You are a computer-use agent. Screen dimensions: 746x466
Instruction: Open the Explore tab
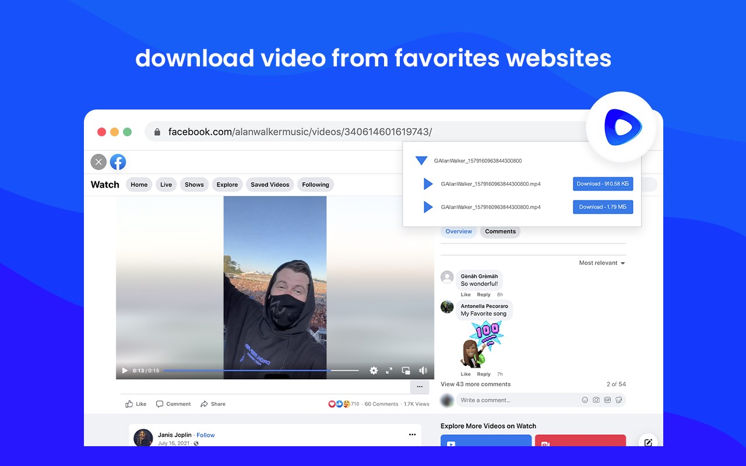pos(227,185)
